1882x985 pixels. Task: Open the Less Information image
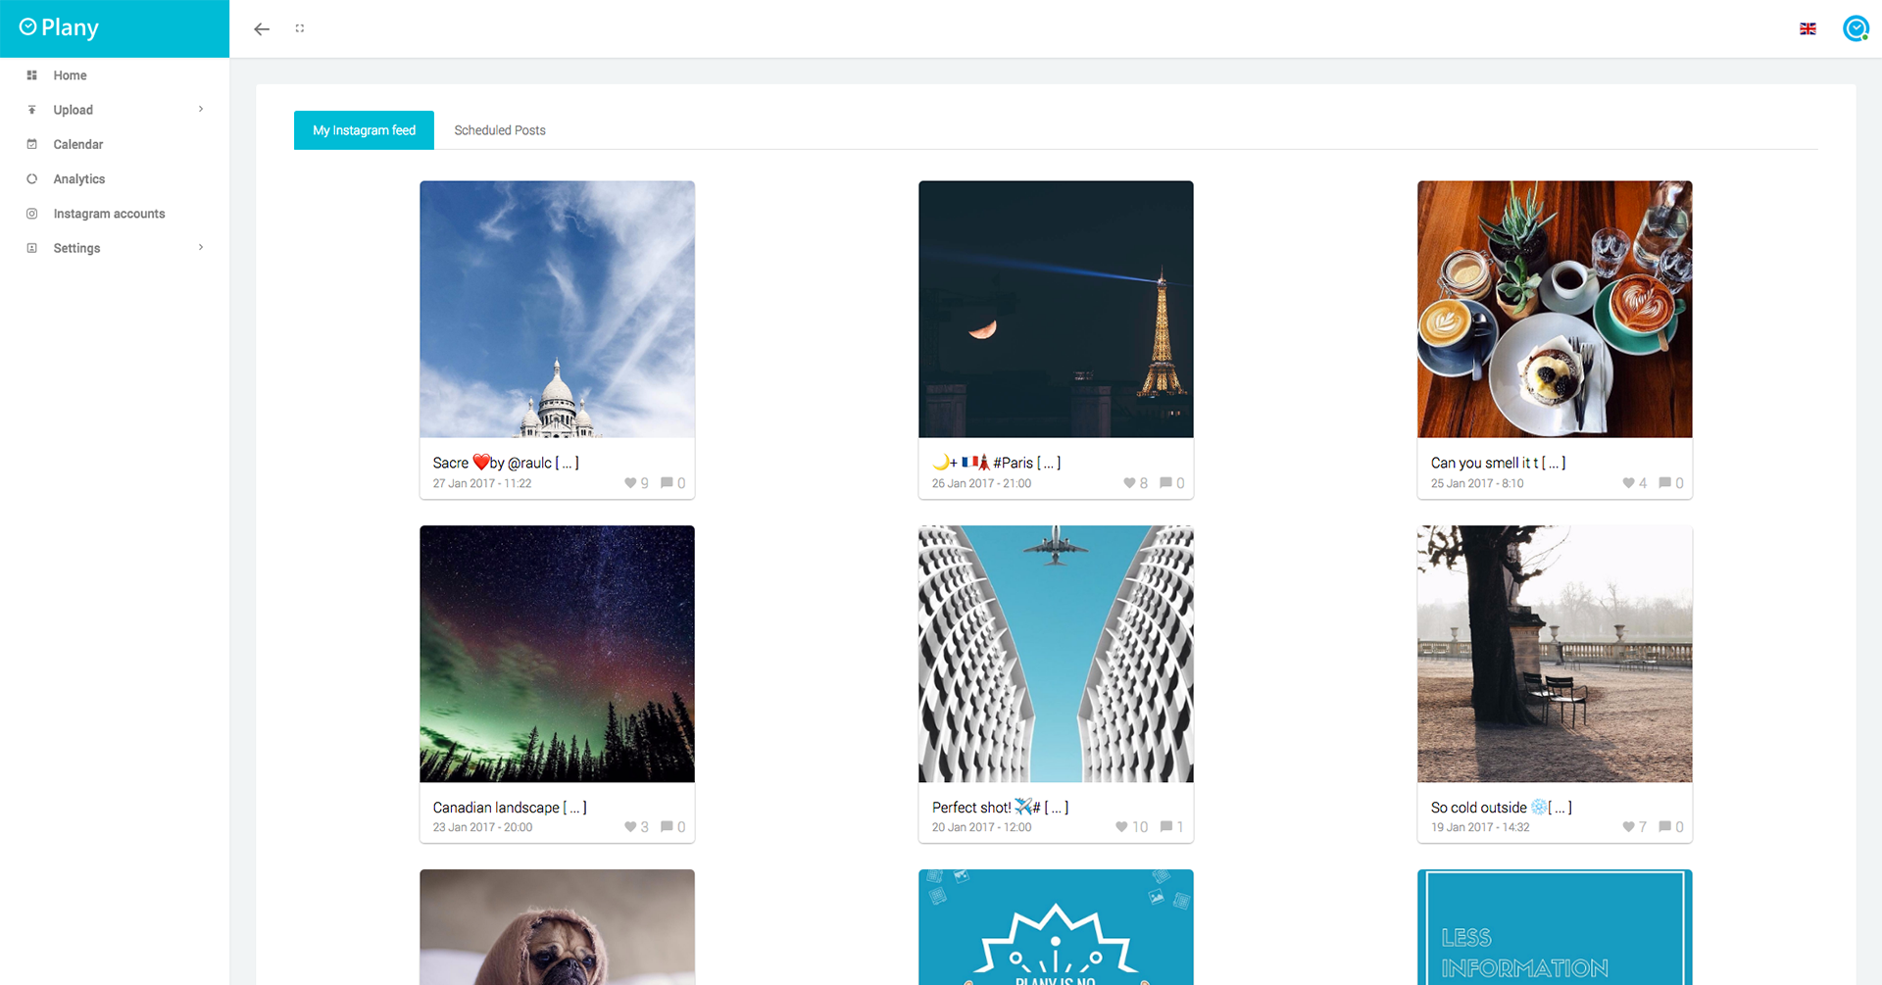click(1555, 927)
